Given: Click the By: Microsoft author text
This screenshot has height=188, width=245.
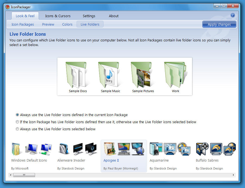Looking at the screenshot, I should (20, 168).
